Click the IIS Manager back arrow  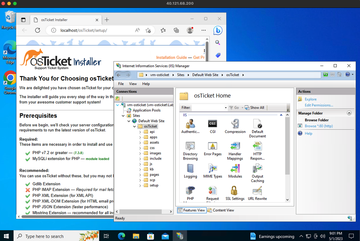pyautogui.click(x=119, y=75)
